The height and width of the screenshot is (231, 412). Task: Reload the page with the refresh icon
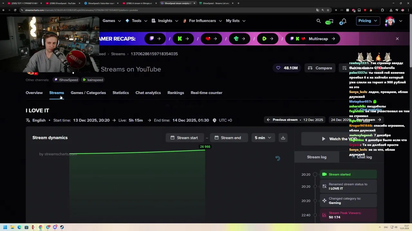click(15, 10)
